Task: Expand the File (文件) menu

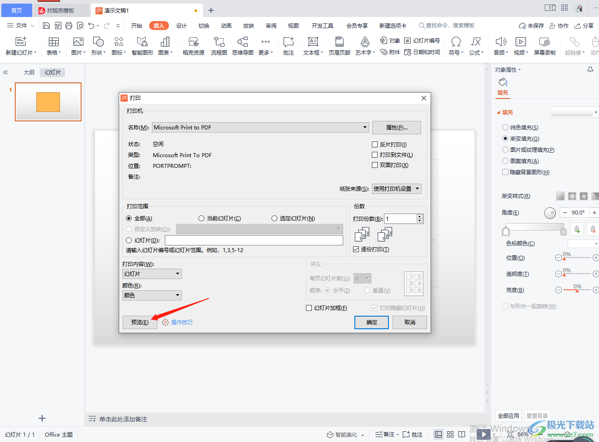Action: (21, 26)
